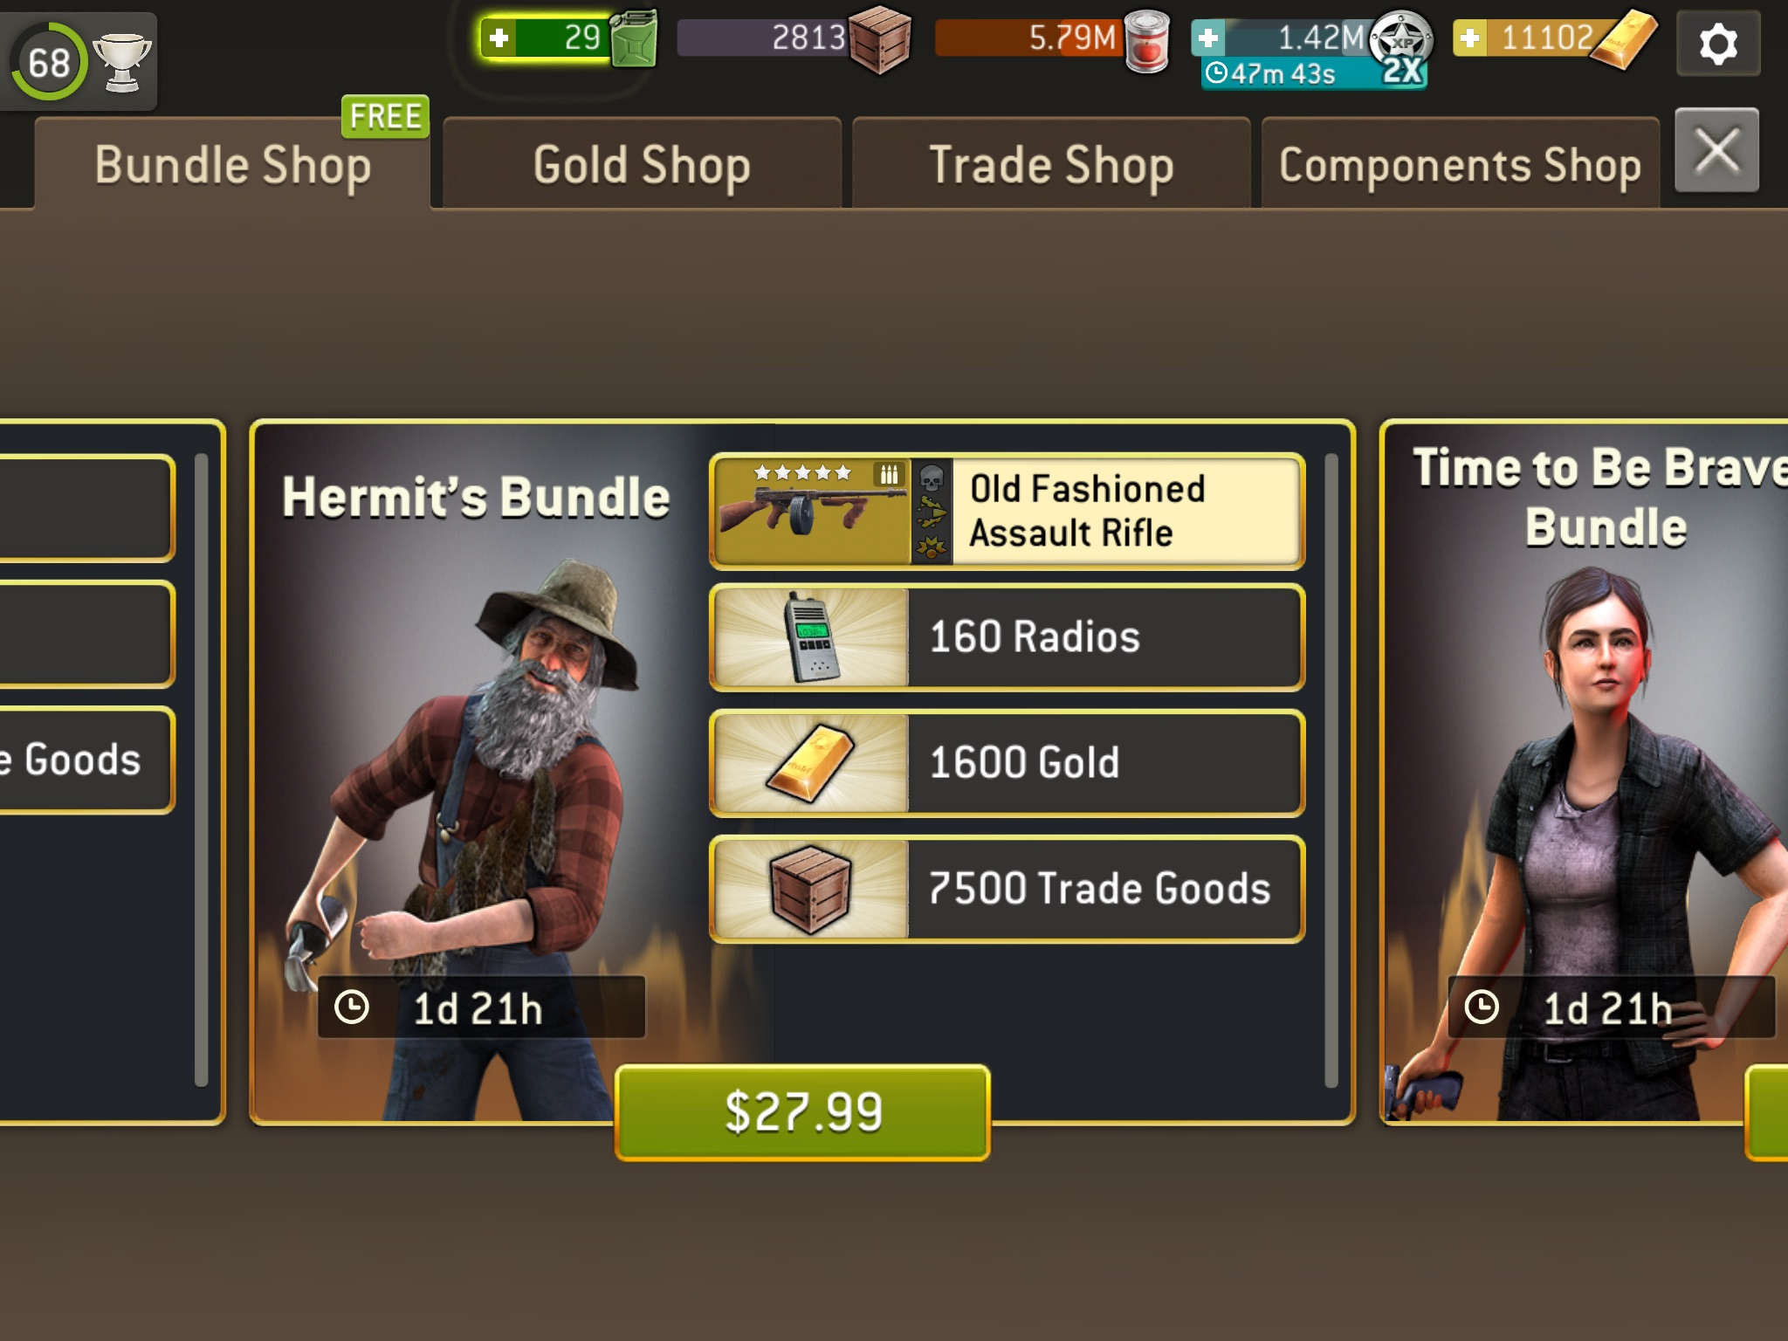Add XP with teal plus button

click(x=1208, y=38)
